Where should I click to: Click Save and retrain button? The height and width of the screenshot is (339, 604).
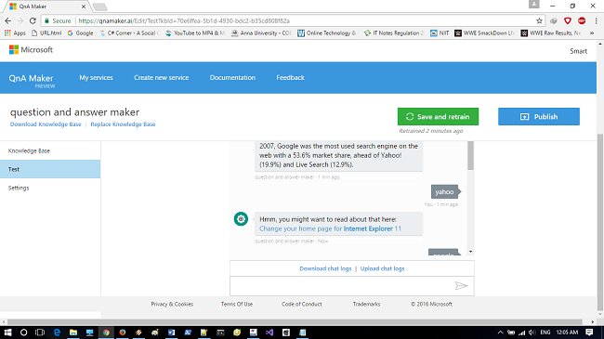click(438, 116)
